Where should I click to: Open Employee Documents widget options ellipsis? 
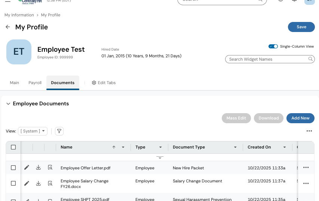pyautogui.click(x=309, y=131)
